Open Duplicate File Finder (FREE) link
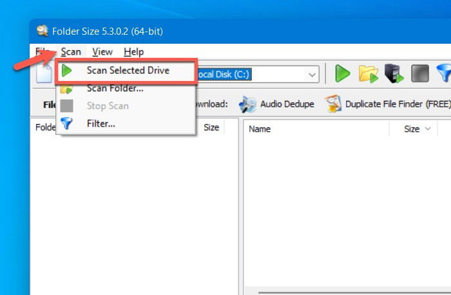The image size is (451, 295). 398,104
